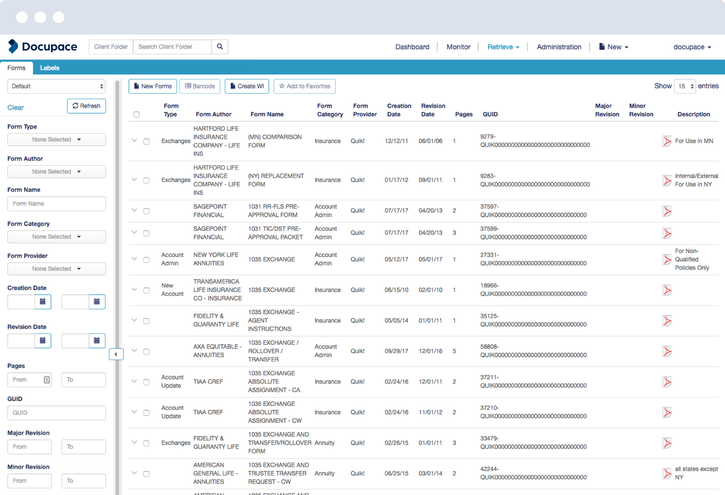Screen dimensions: 725x495
Task: Click the Pages stepper control in the From field
Action: tap(46, 379)
